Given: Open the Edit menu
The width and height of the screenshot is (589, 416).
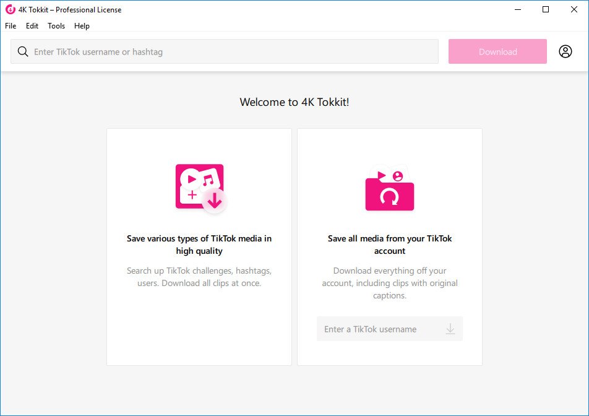Looking at the screenshot, I should (x=32, y=26).
